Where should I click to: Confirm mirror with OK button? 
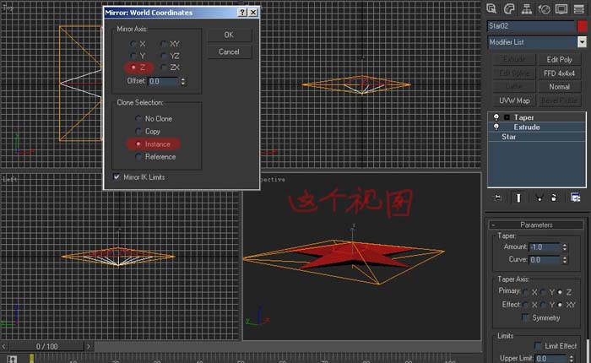pyautogui.click(x=229, y=35)
